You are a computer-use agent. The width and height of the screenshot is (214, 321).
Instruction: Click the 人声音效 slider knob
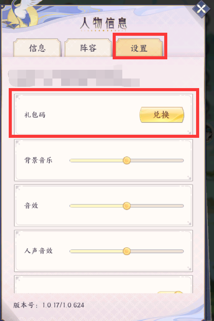pyautogui.click(x=127, y=251)
